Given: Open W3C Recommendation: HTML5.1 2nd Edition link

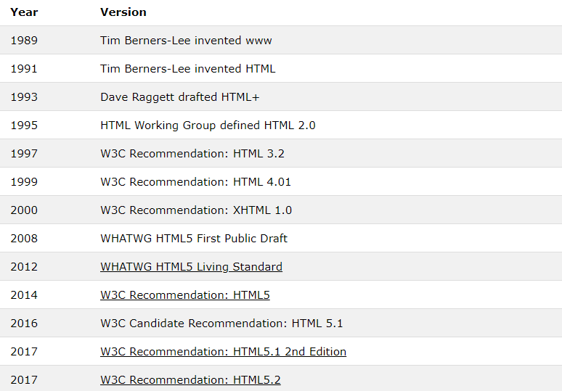Looking at the screenshot, I should (224, 352).
